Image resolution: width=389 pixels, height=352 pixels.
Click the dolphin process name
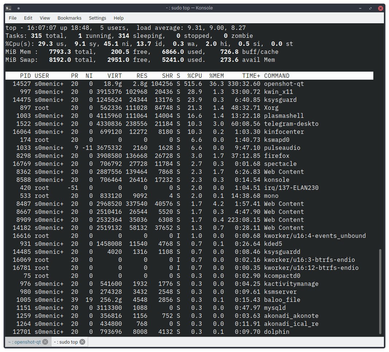[x=276, y=332]
